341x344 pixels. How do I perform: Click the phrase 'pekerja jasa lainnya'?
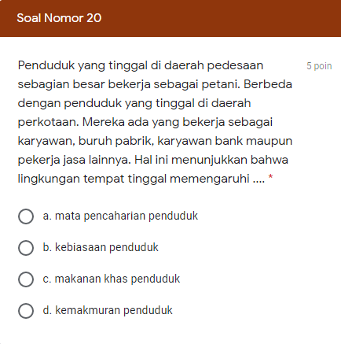point(74,160)
